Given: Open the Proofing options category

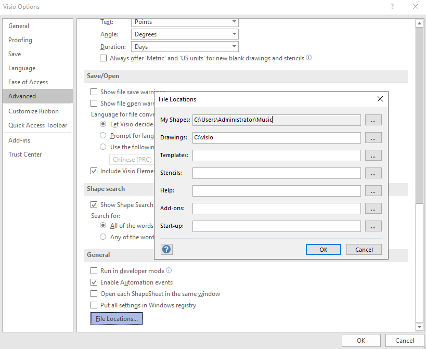Looking at the screenshot, I should pos(38,40).
